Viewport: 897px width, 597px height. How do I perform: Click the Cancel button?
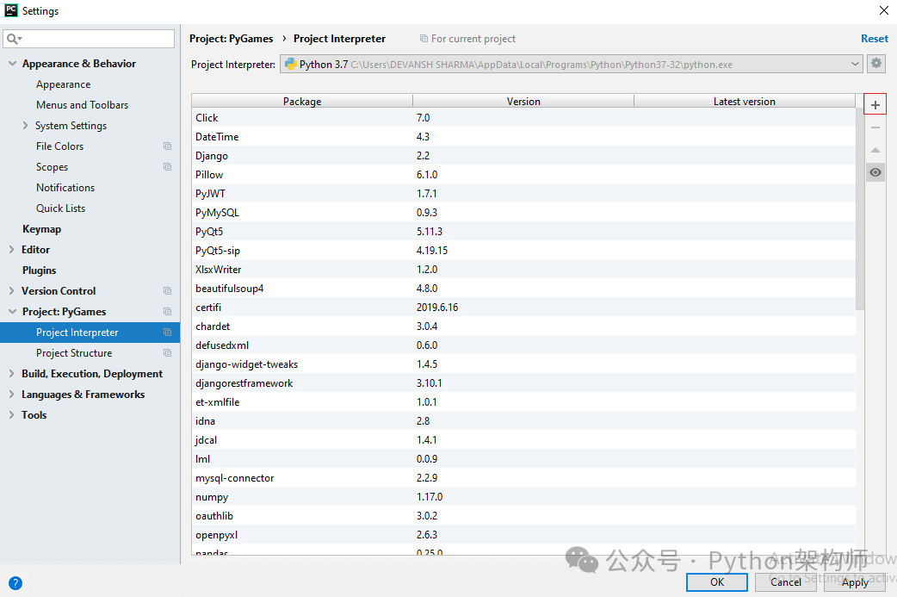(785, 582)
